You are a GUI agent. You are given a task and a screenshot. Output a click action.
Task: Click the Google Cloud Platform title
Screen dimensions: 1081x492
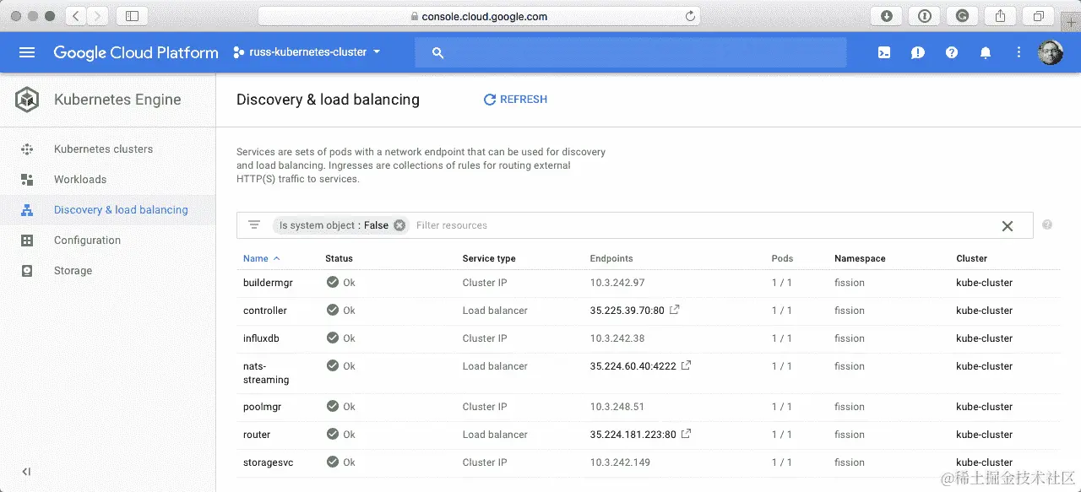point(136,52)
